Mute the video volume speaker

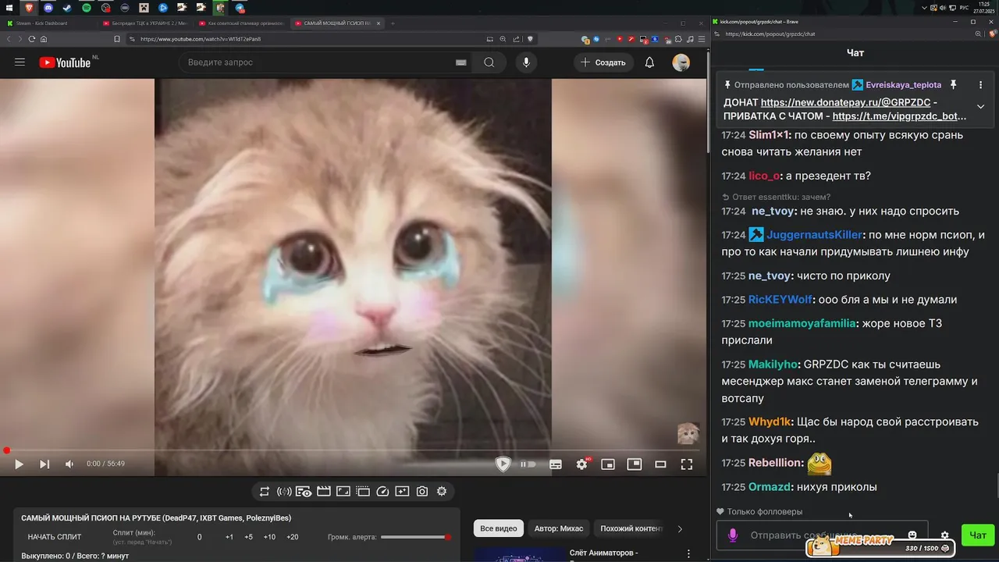69,464
